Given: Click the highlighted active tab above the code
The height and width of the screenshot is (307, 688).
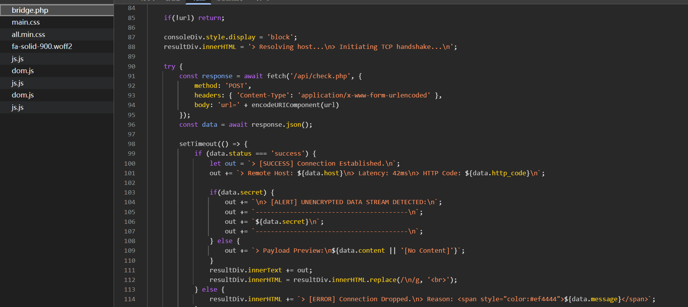Looking at the screenshot, I should point(198,2).
